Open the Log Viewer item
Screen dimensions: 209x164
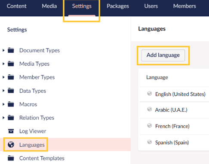click(x=33, y=131)
